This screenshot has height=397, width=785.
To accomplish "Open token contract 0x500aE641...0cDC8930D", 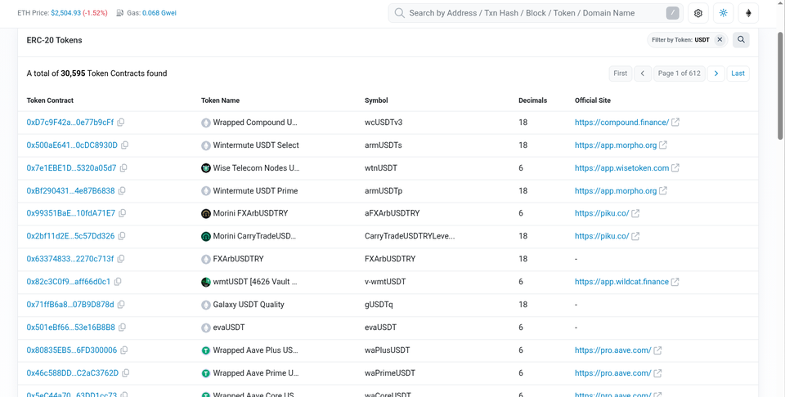I will (x=72, y=145).
